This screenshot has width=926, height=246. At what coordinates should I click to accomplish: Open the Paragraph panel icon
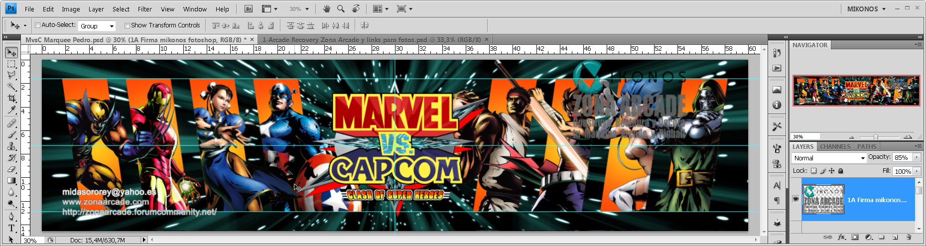[777, 201]
